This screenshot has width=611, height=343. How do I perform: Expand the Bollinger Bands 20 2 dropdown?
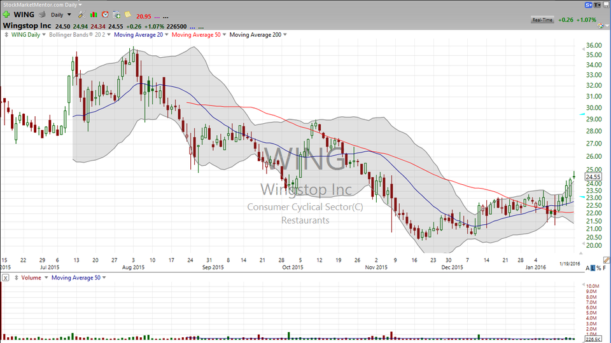109,34
